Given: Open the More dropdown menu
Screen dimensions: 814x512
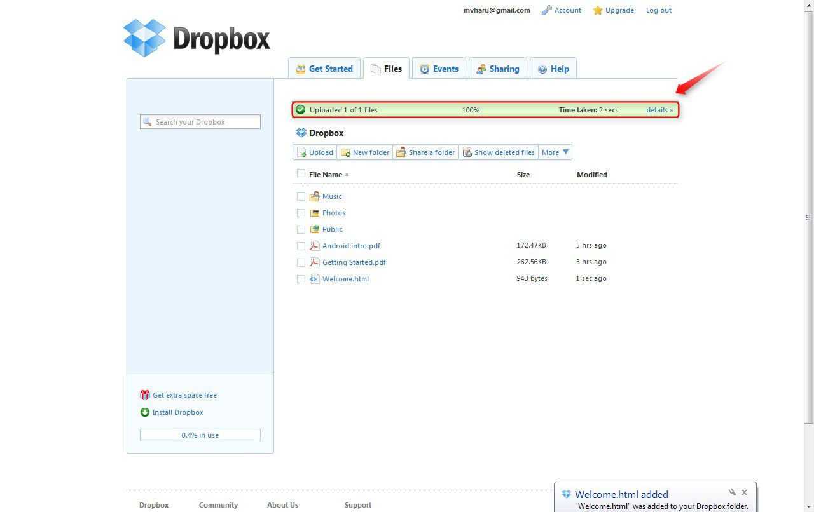Looking at the screenshot, I should click(555, 152).
